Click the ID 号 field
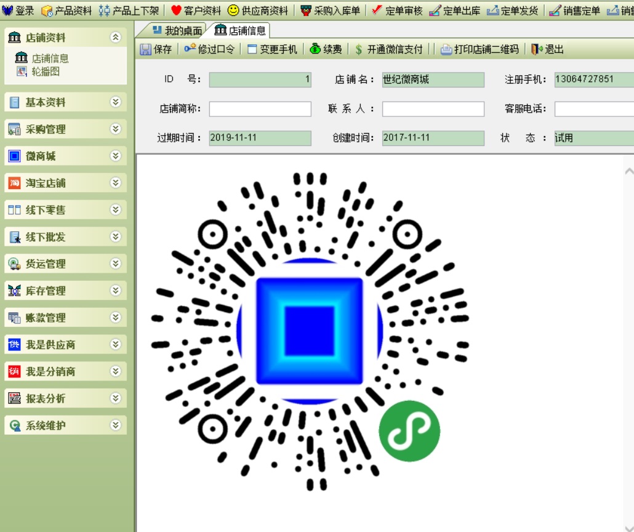The width and height of the screenshot is (634, 532). [260, 79]
